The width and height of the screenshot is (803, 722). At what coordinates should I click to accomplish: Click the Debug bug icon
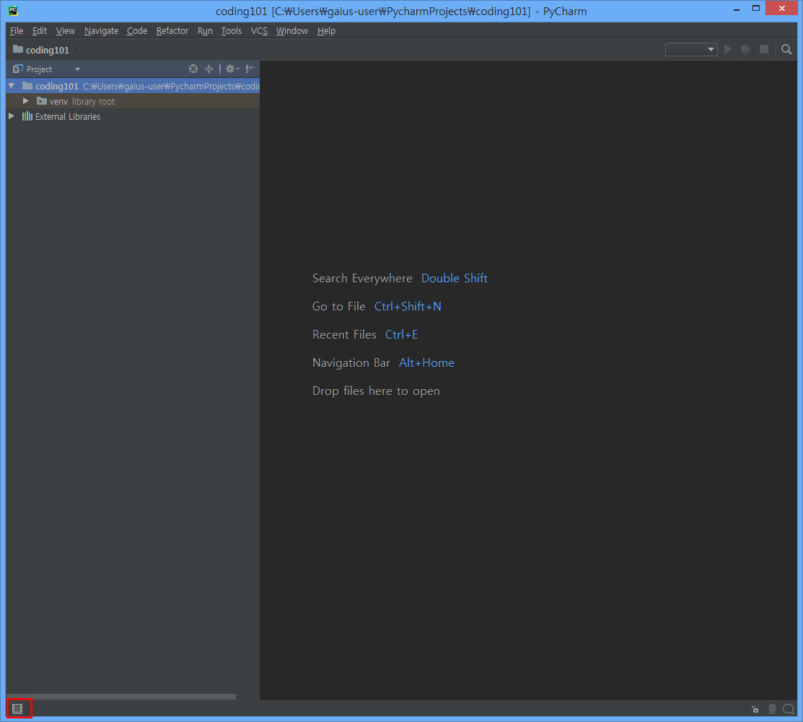pos(746,49)
